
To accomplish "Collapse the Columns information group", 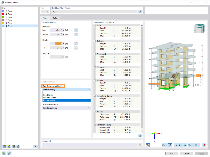I will coord(95,41).
